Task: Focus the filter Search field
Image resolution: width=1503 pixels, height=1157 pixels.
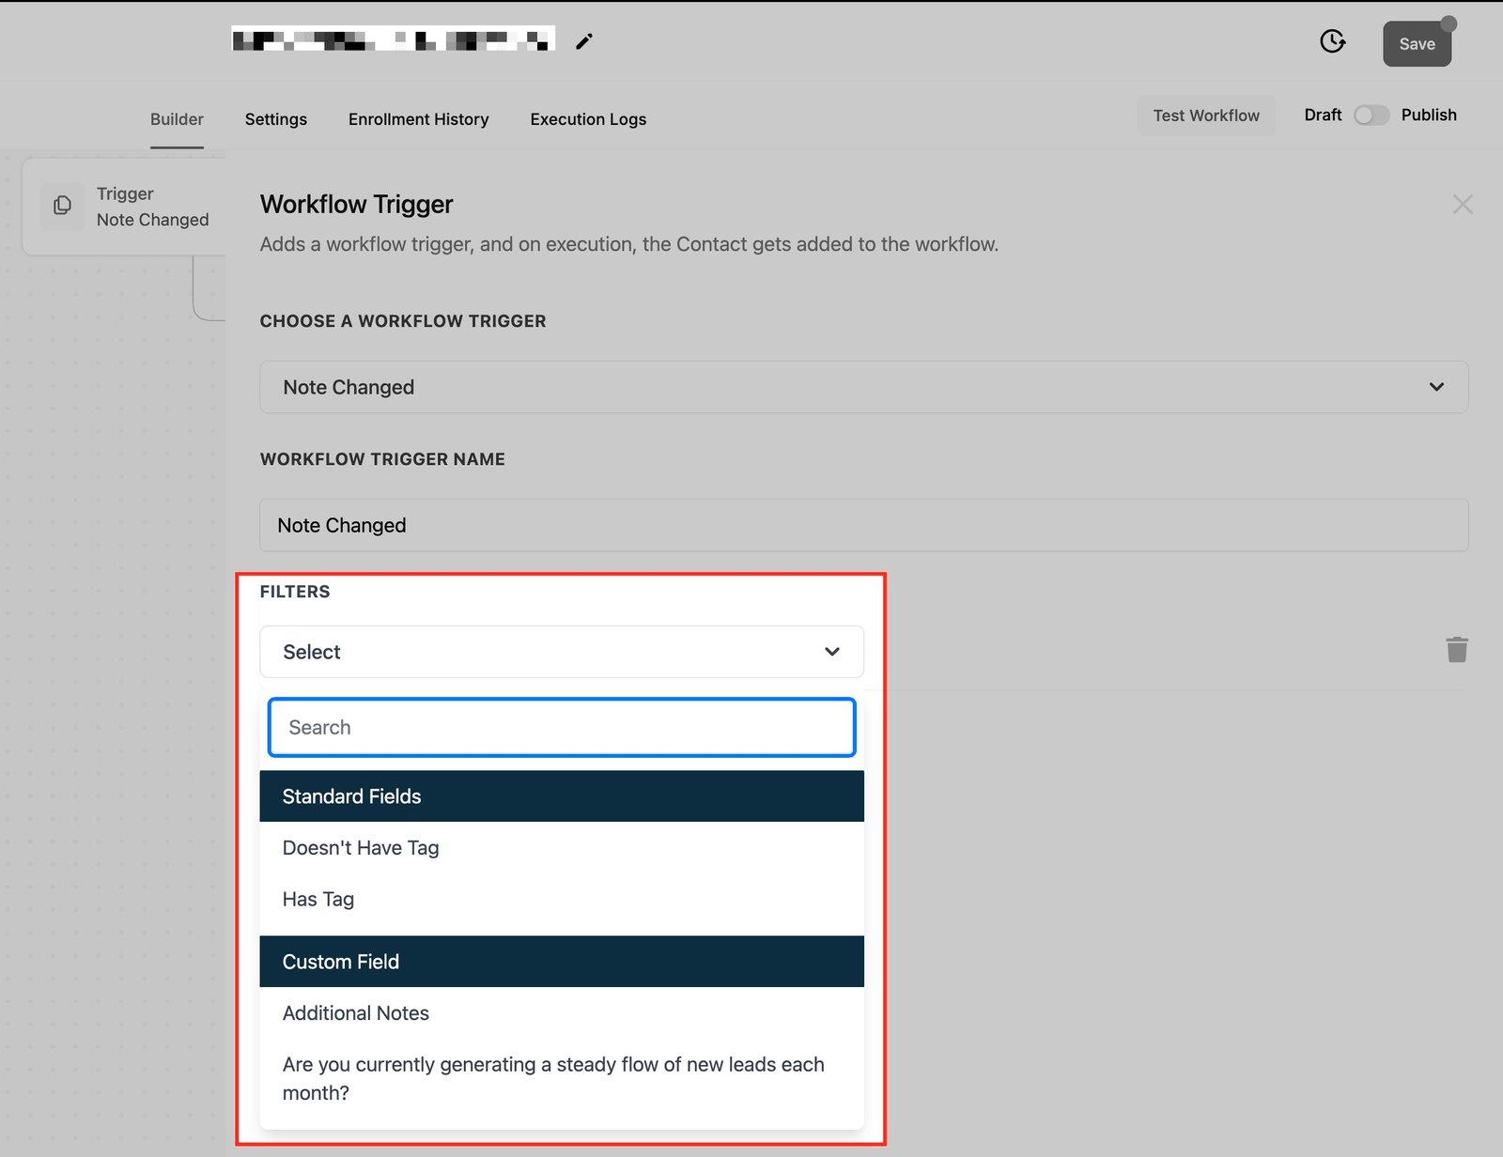Action: click(x=561, y=728)
